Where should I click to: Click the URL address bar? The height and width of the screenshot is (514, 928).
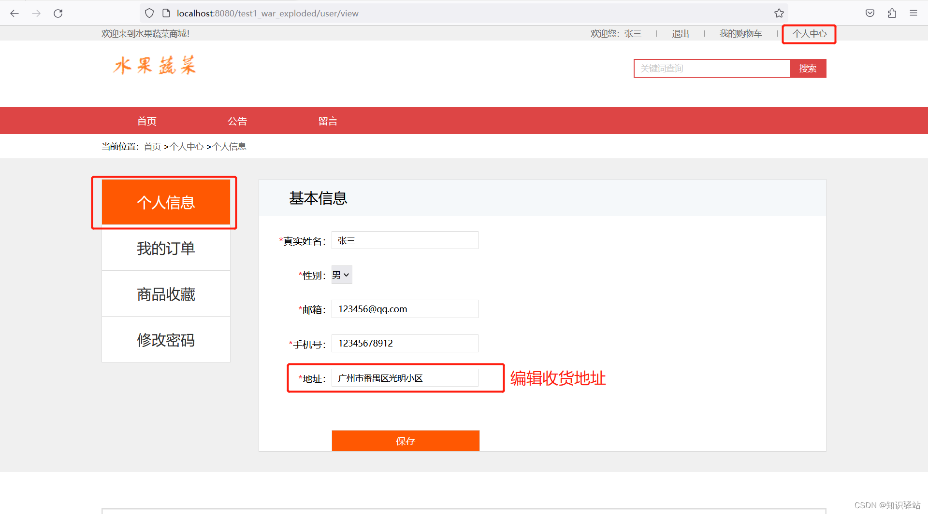click(x=464, y=14)
